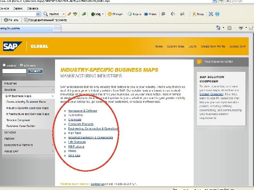Select the SAP.com radio button
Screen dimensions: 254x190
pos(21,65)
